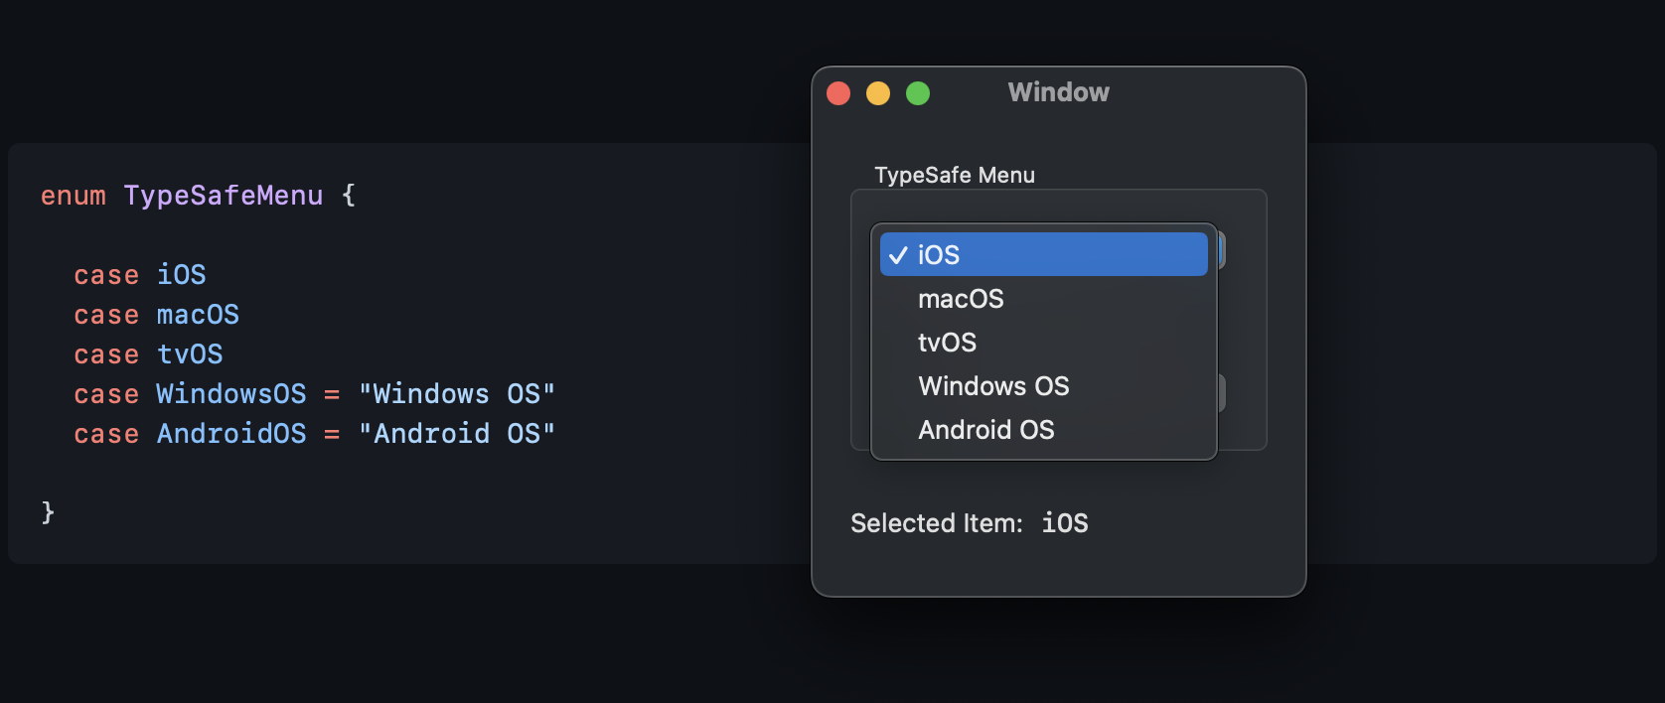Click the "Android OS" string literal in code
The image size is (1665, 703).
click(457, 434)
